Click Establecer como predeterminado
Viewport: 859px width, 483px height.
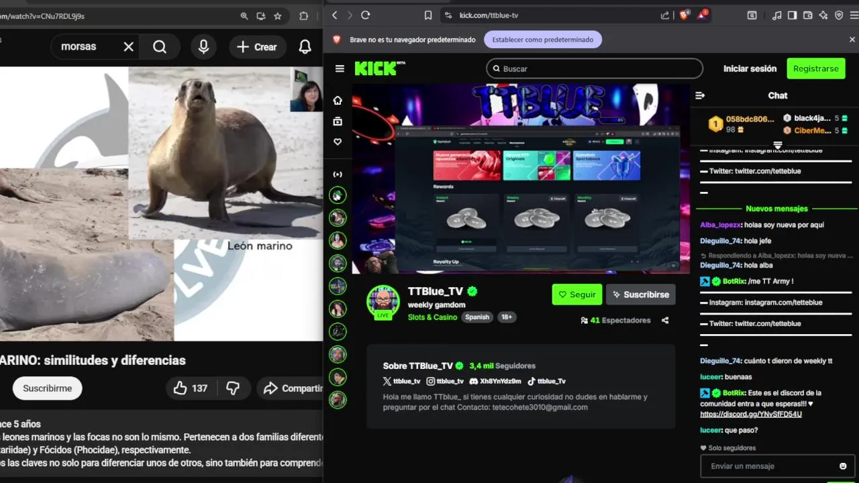coord(543,40)
